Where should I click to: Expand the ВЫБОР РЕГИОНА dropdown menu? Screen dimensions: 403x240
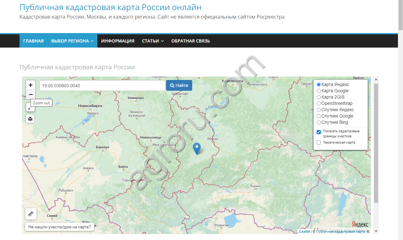[x=72, y=41]
